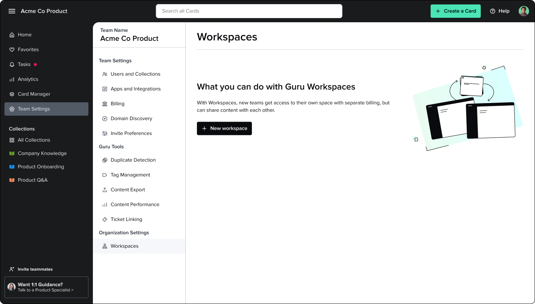The height and width of the screenshot is (304, 535).
Task: Open Users and Collections settings
Action: tap(139, 74)
